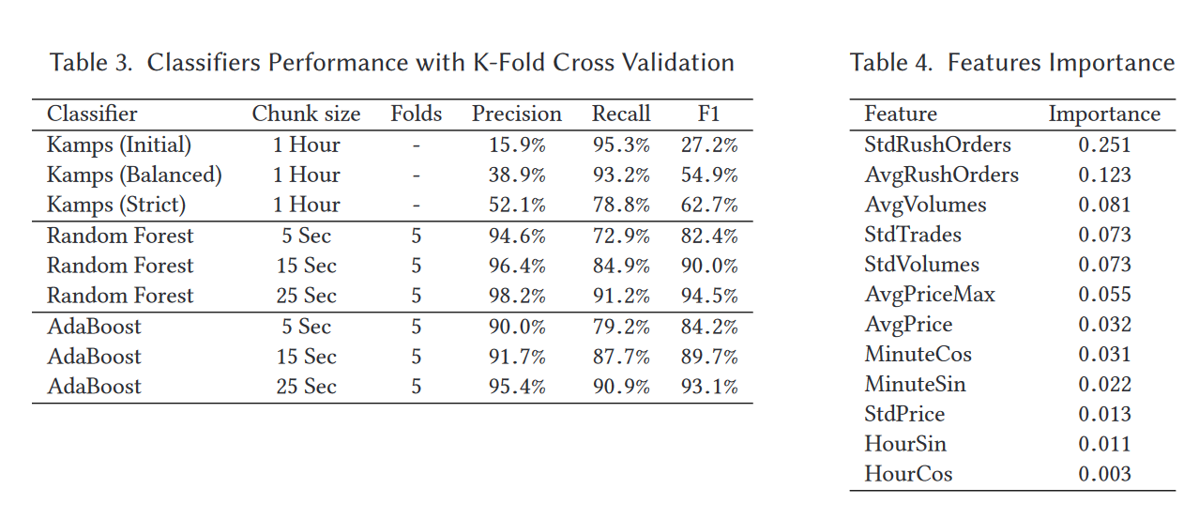1199x519 pixels.
Task: Select the Precision column header
Action: [516, 114]
